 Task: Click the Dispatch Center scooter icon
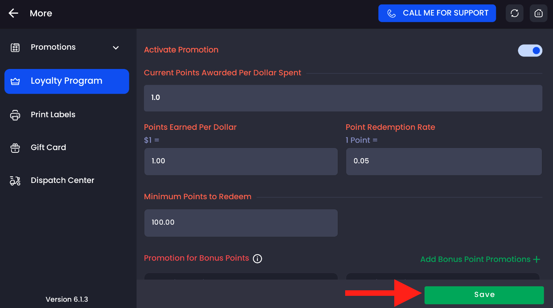pos(15,181)
